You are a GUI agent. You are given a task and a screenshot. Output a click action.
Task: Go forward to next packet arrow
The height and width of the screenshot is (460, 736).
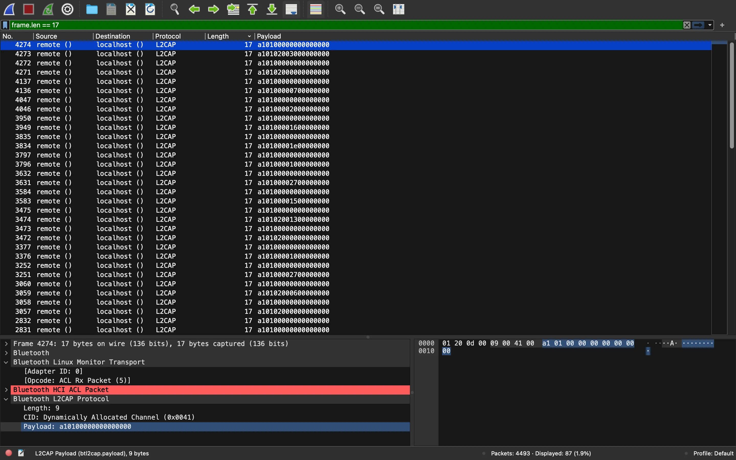tap(213, 9)
